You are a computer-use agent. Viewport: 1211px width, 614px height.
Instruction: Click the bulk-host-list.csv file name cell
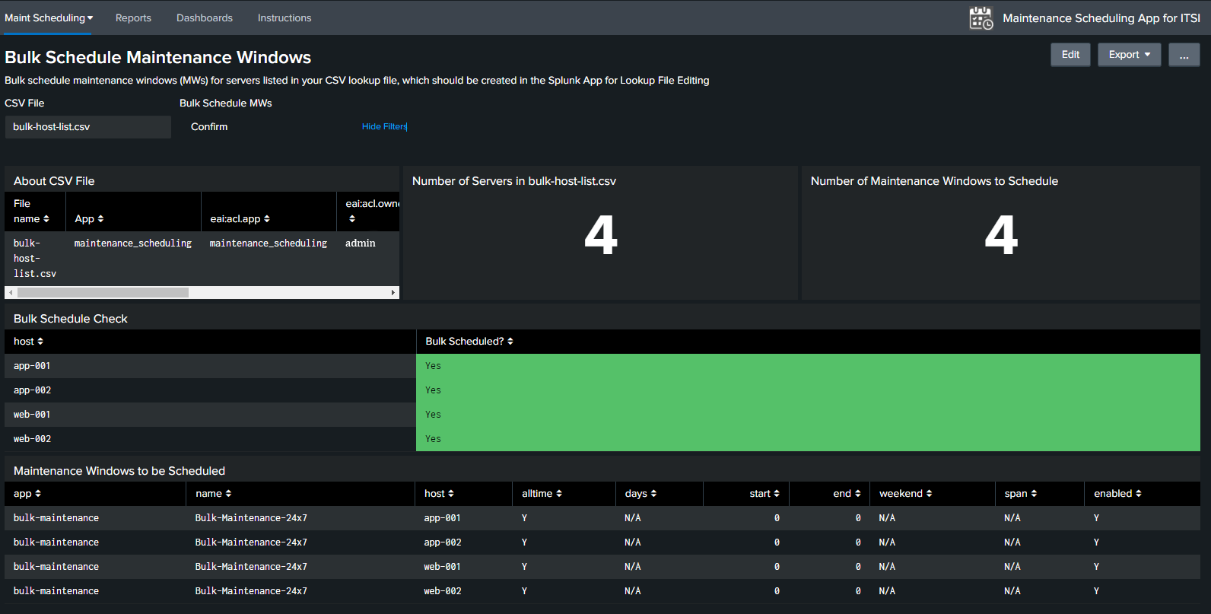click(35, 258)
